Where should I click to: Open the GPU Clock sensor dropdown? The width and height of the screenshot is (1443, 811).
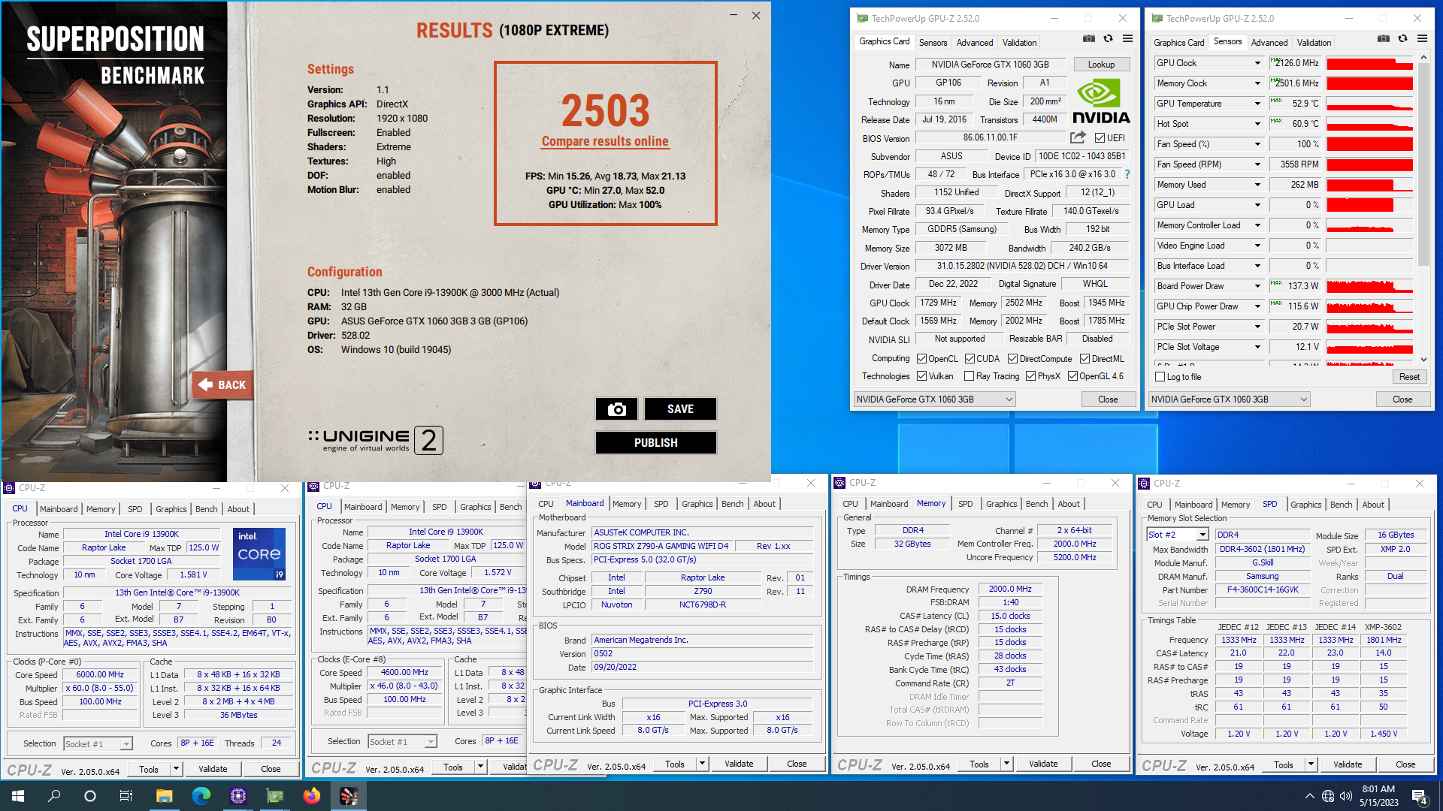coord(1257,63)
